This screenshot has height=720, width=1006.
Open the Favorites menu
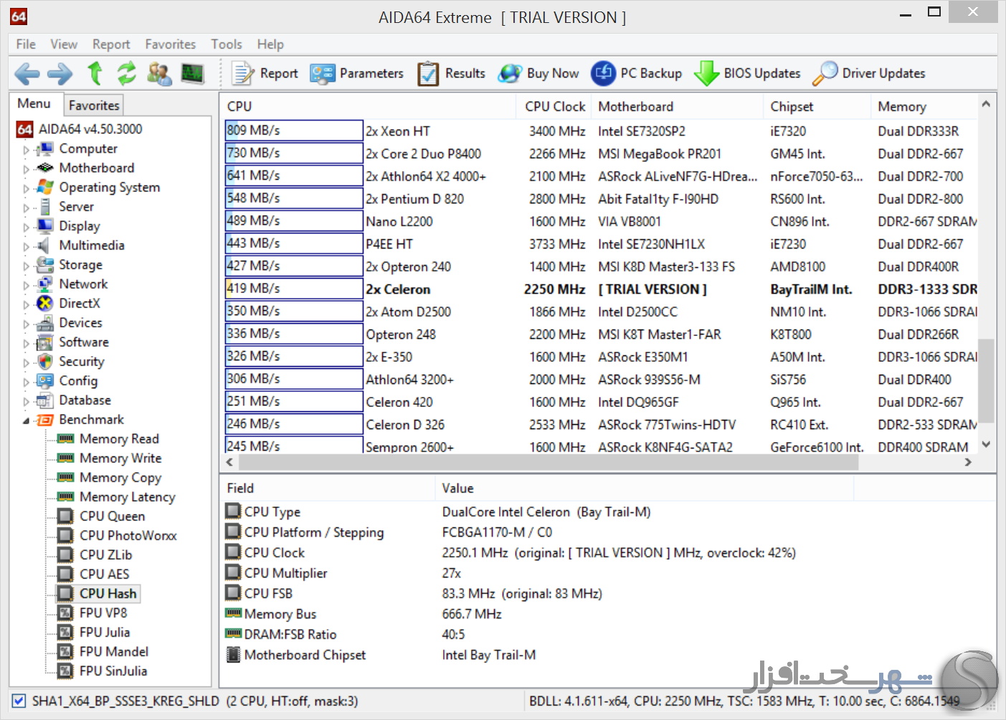pos(170,44)
